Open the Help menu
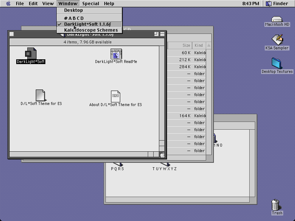295x221 pixels. (x=109, y=3)
